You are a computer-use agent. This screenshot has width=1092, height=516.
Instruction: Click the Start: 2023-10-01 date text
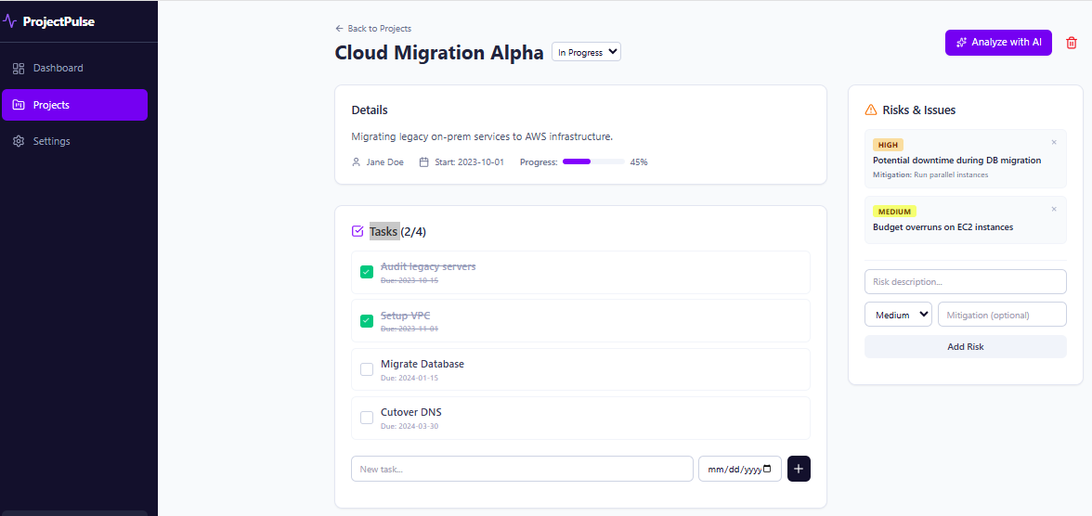tap(470, 162)
